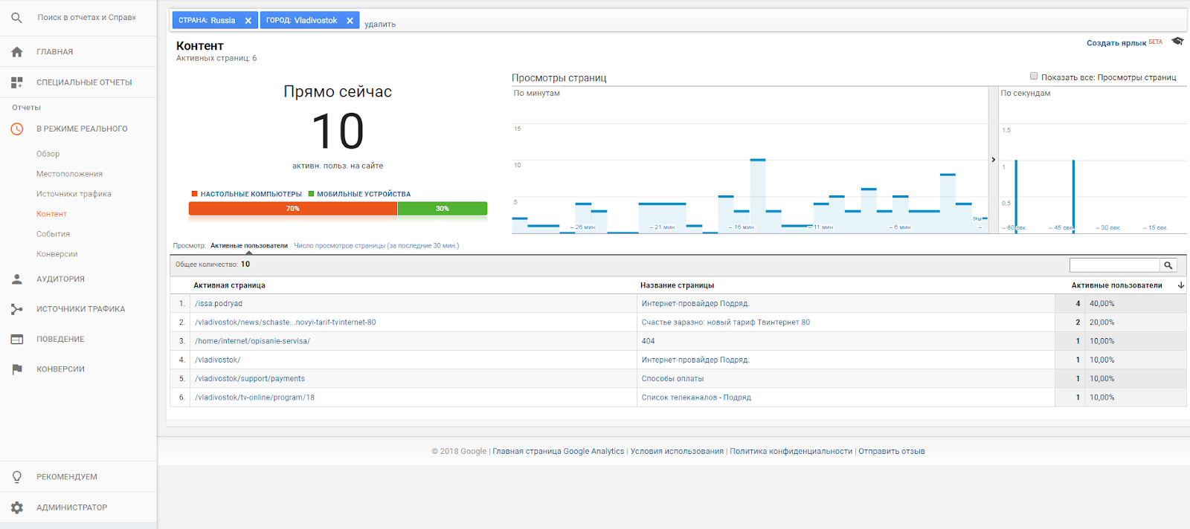The height and width of the screenshot is (529, 1190).
Task: Click the 'Создать ярлык' link
Action: coord(1116,43)
